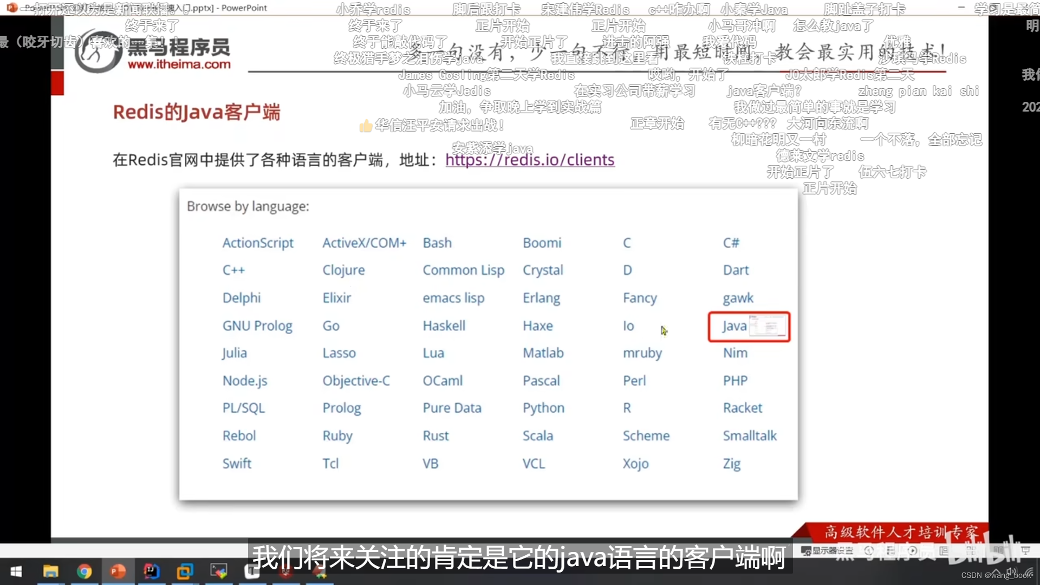
Task: Click the Windows Start button
Action: [x=16, y=571]
